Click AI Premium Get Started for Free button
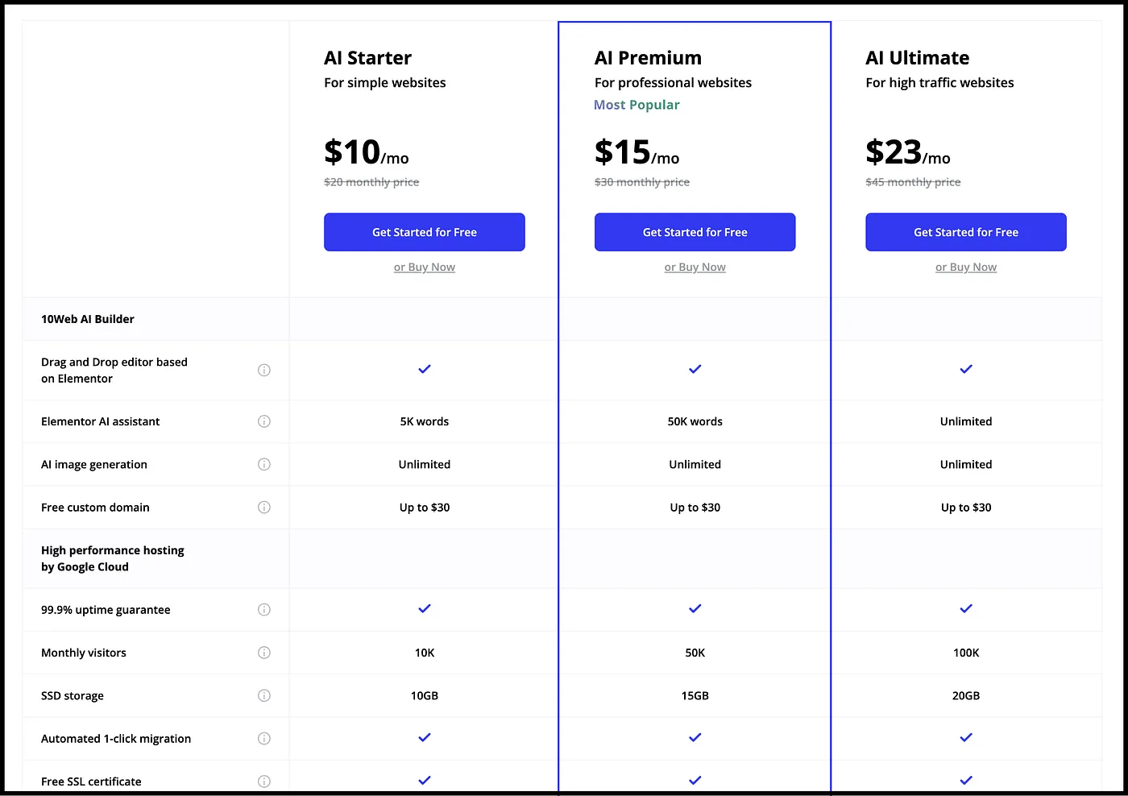This screenshot has width=1128, height=796. click(x=695, y=232)
